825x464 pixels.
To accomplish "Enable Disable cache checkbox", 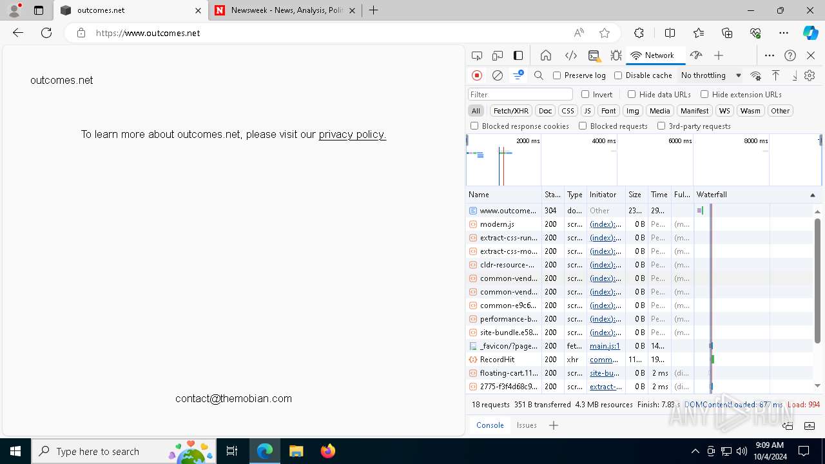I will 618,75.
